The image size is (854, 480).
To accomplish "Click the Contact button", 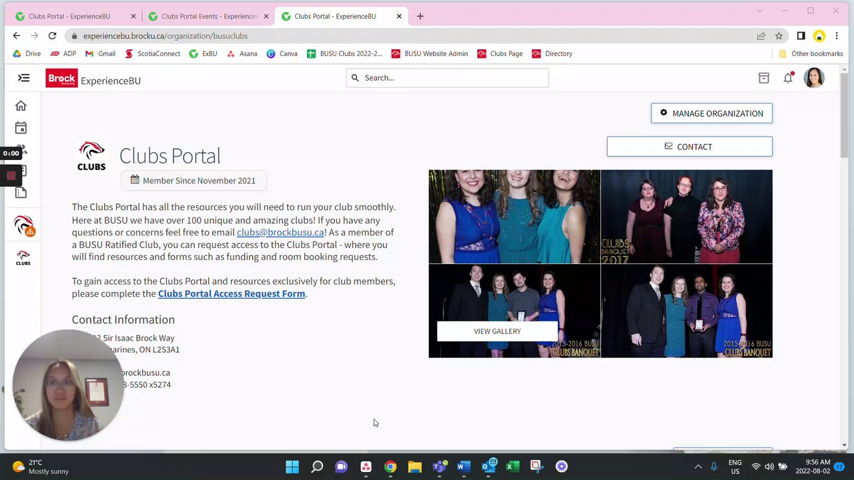I will click(690, 147).
